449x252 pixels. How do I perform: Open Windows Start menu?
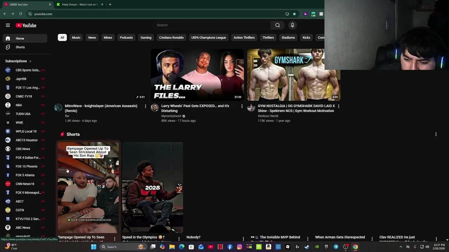93,247
